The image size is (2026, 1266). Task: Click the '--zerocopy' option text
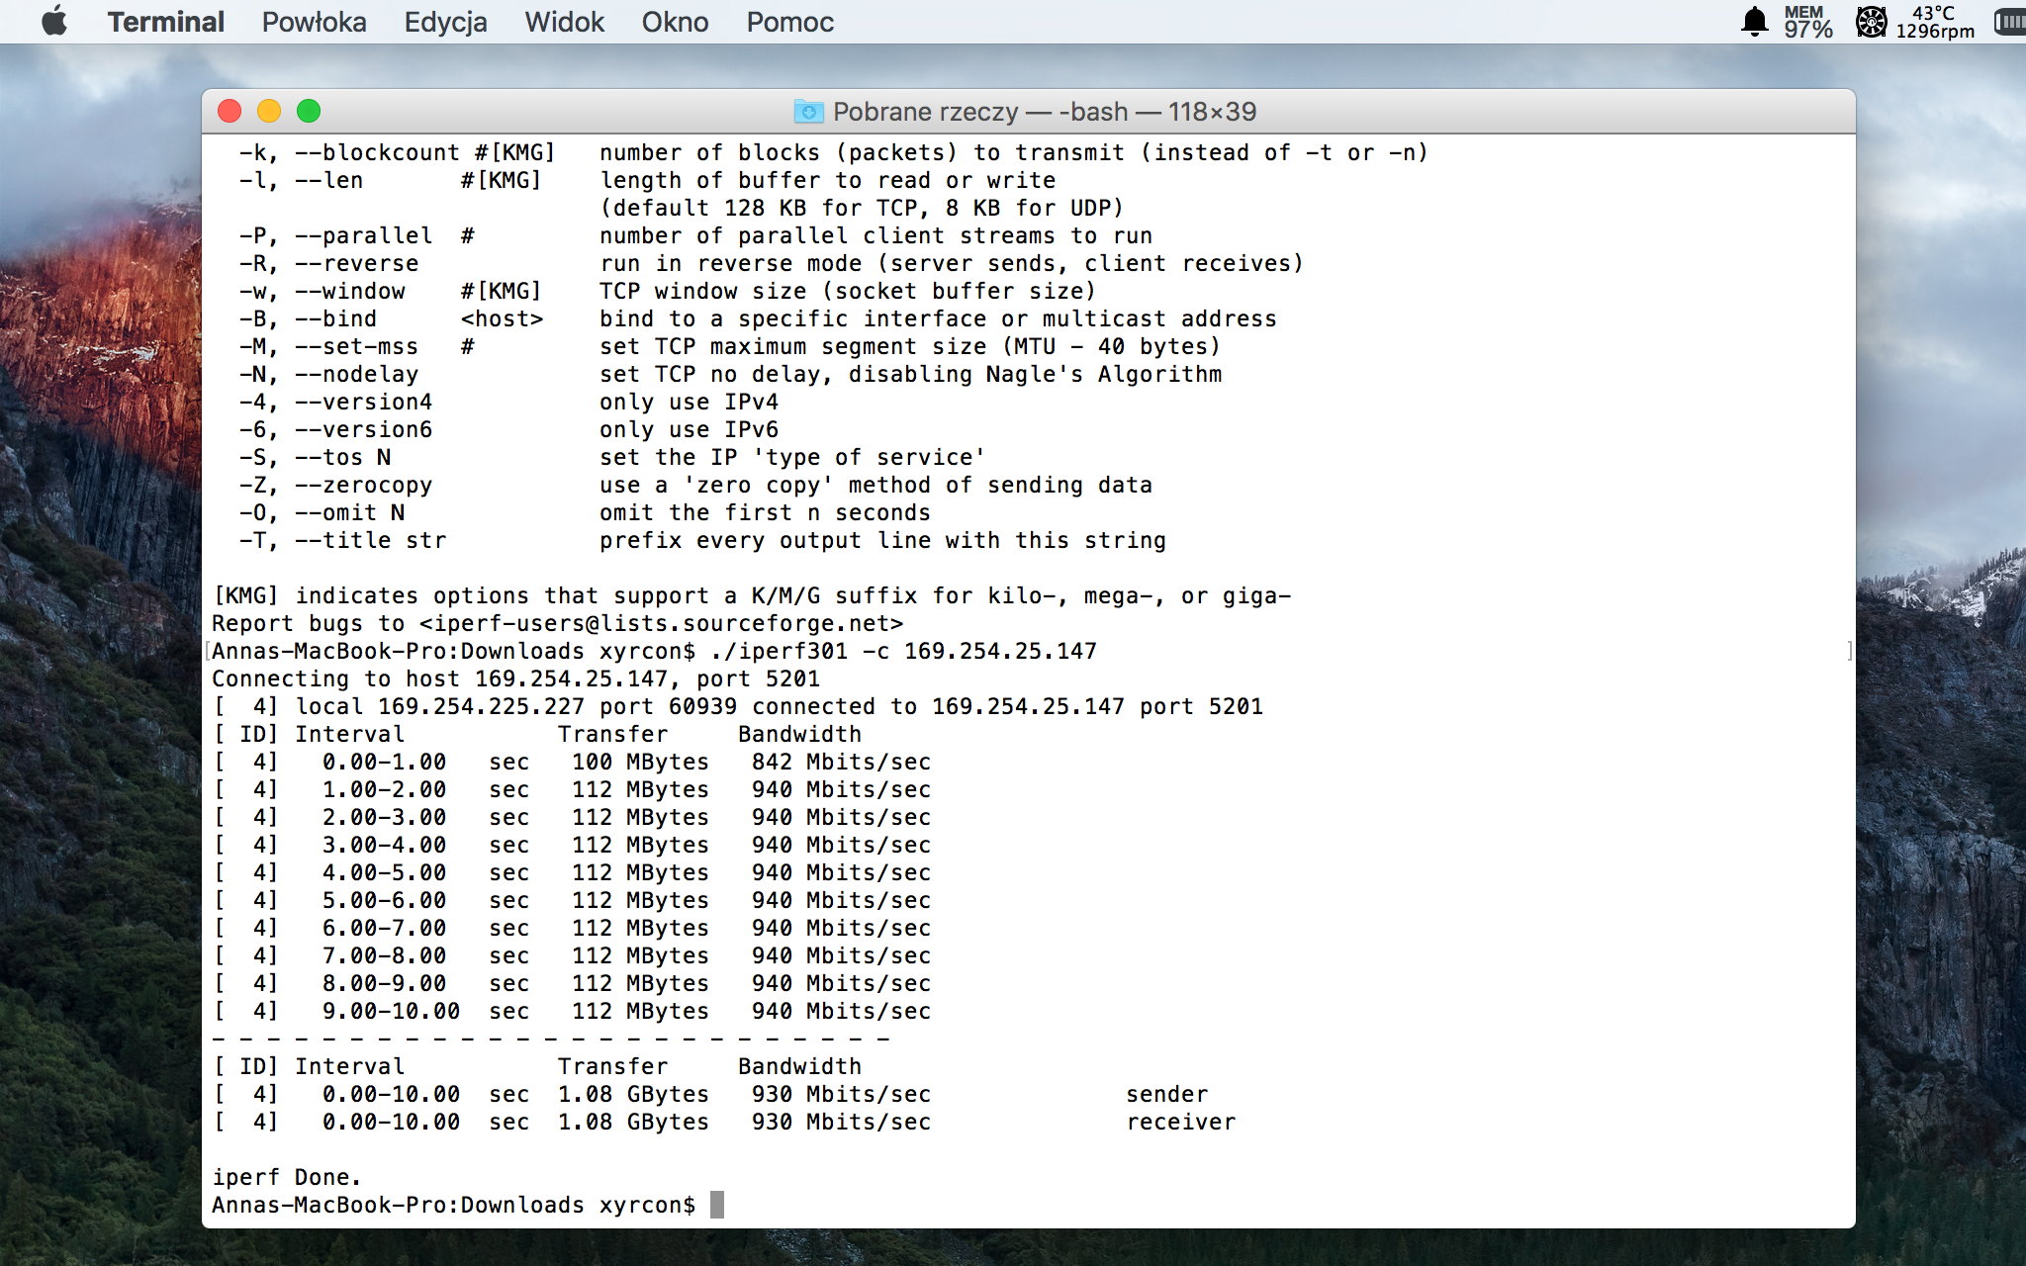363,485
